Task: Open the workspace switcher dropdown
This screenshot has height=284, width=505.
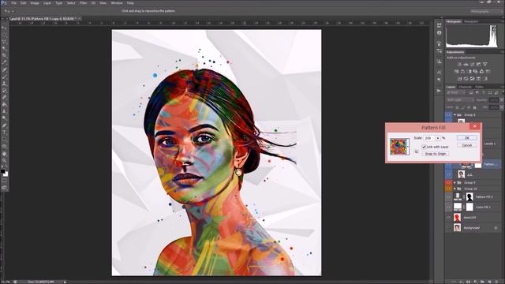Action: pos(486,11)
